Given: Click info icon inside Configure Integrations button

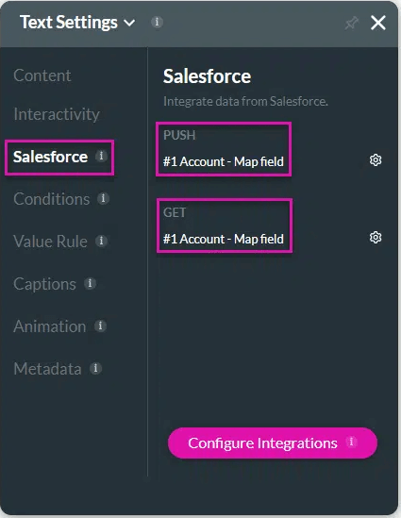Looking at the screenshot, I should coord(351,442).
